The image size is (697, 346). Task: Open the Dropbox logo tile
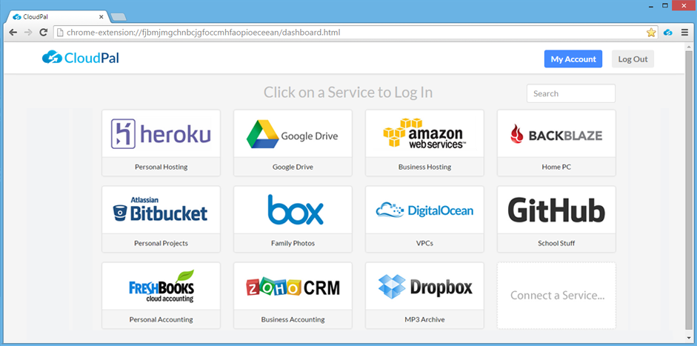pos(425,287)
